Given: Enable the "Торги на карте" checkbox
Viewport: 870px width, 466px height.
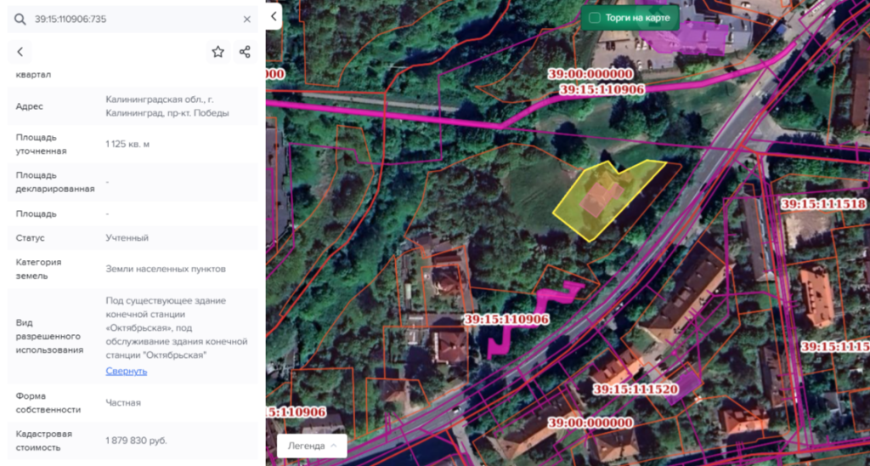Looking at the screenshot, I should tap(595, 17).
